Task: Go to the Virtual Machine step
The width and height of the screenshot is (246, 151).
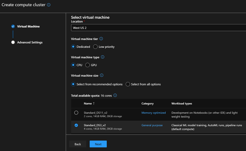Action: (28, 27)
